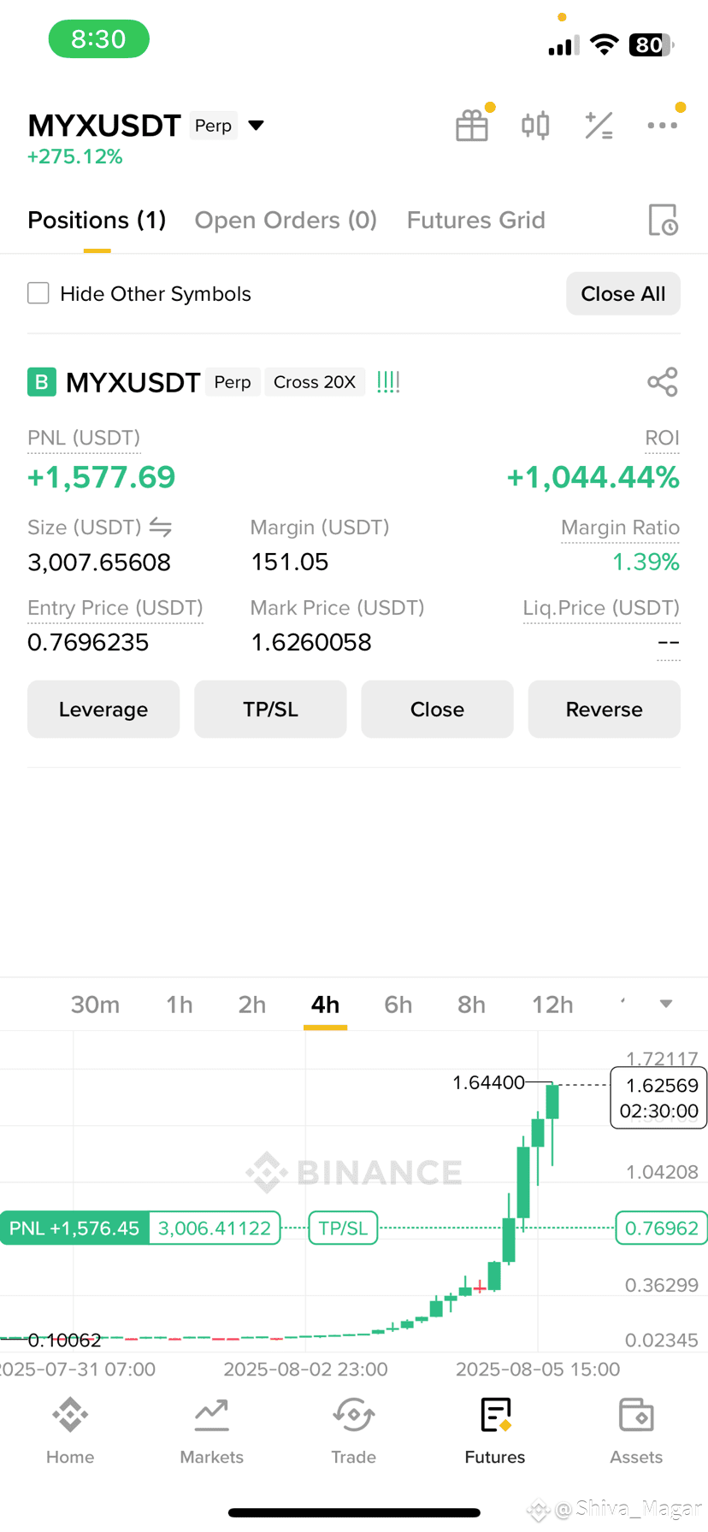Select the 2h chart interval
Screen dimensions: 708x1532
(x=252, y=1005)
